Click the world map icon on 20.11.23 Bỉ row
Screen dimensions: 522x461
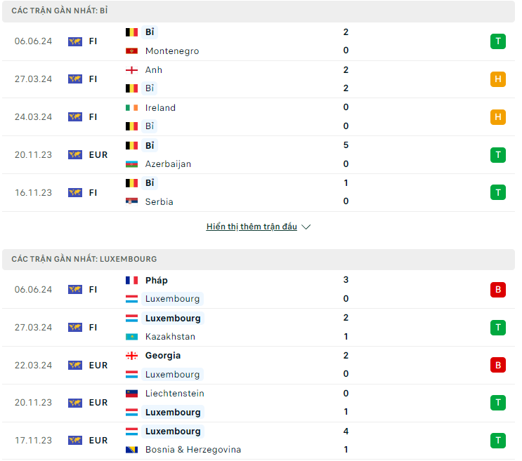coord(75,155)
